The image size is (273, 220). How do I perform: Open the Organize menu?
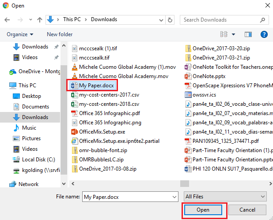(x=20, y=34)
